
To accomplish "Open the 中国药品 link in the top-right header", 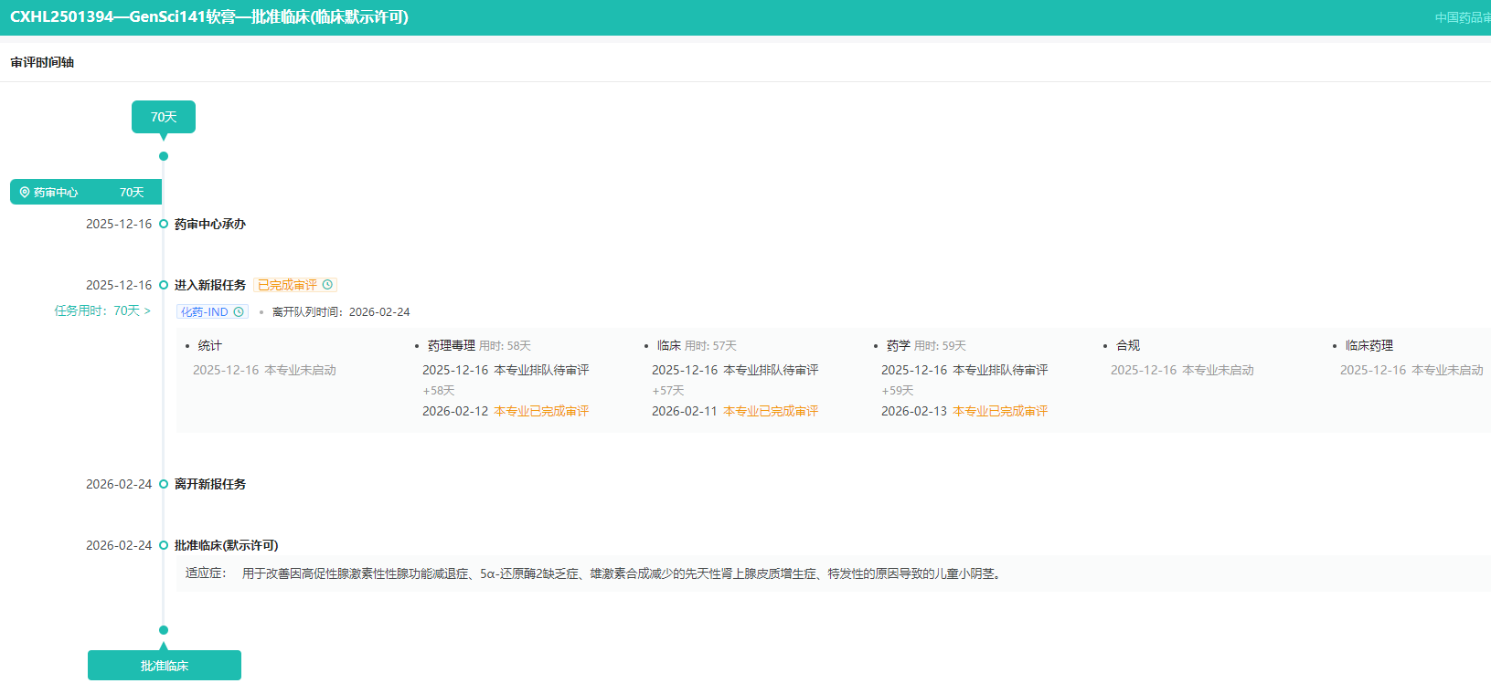I will click(1462, 17).
